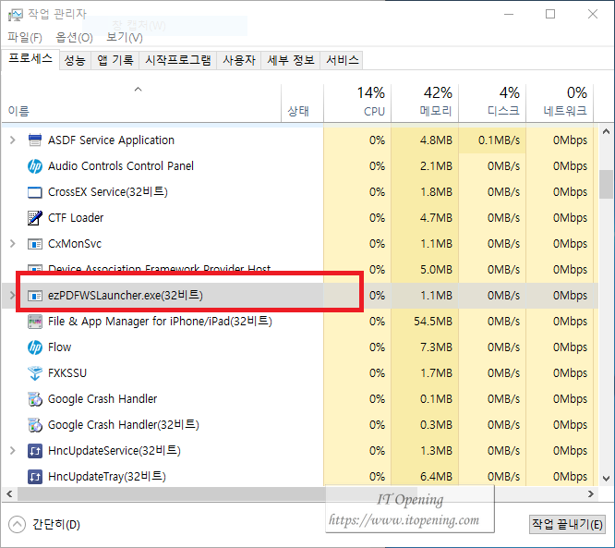Expand the CxMonSvc process group

(x=13, y=244)
